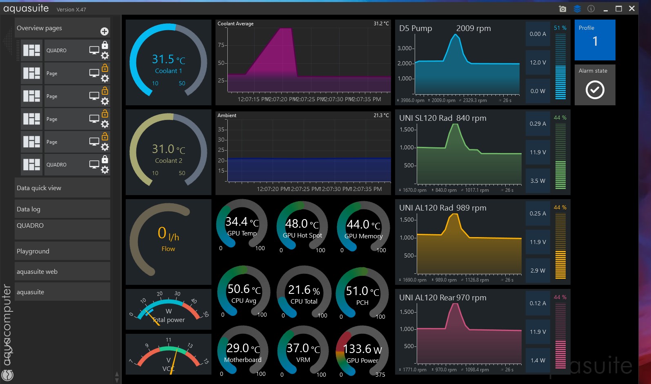Expand the Data quick view section
The image size is (651, 384).
[x=62, y=188]
